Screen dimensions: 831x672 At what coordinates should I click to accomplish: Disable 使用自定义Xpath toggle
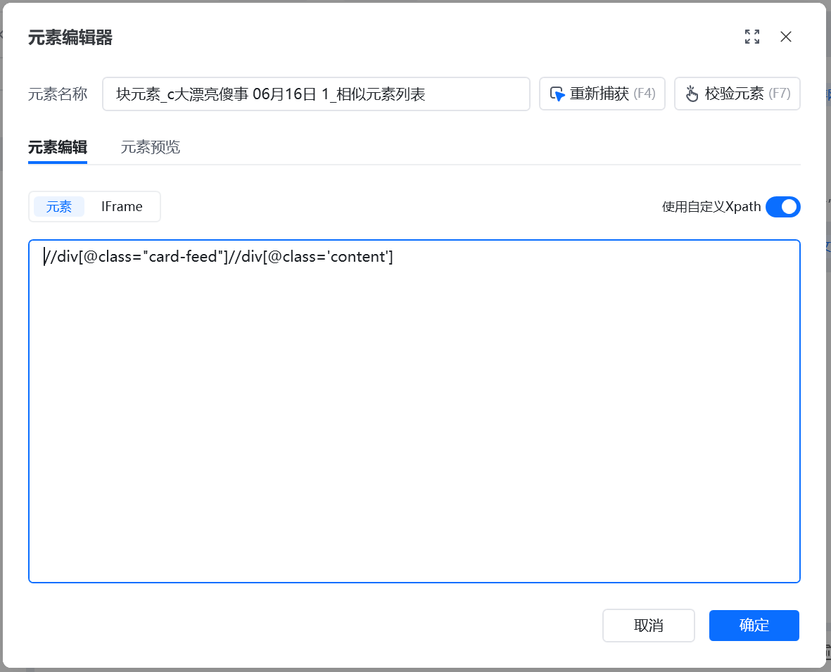pos(783,207)
